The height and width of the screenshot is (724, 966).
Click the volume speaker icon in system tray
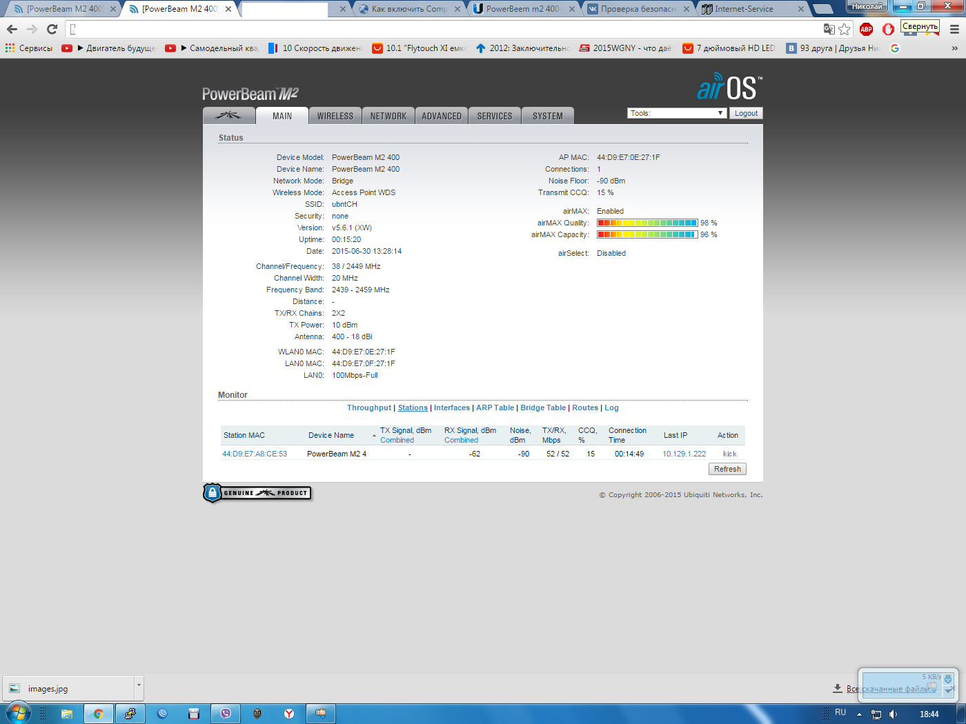(x=894, y=714)
